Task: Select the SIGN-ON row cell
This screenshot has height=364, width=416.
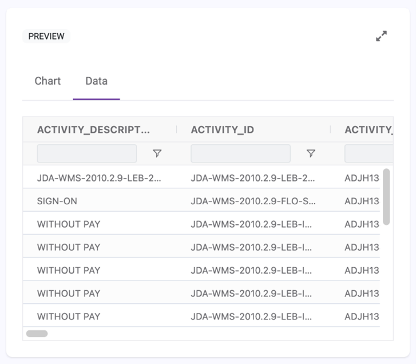Action: click(x=57, y=201)
